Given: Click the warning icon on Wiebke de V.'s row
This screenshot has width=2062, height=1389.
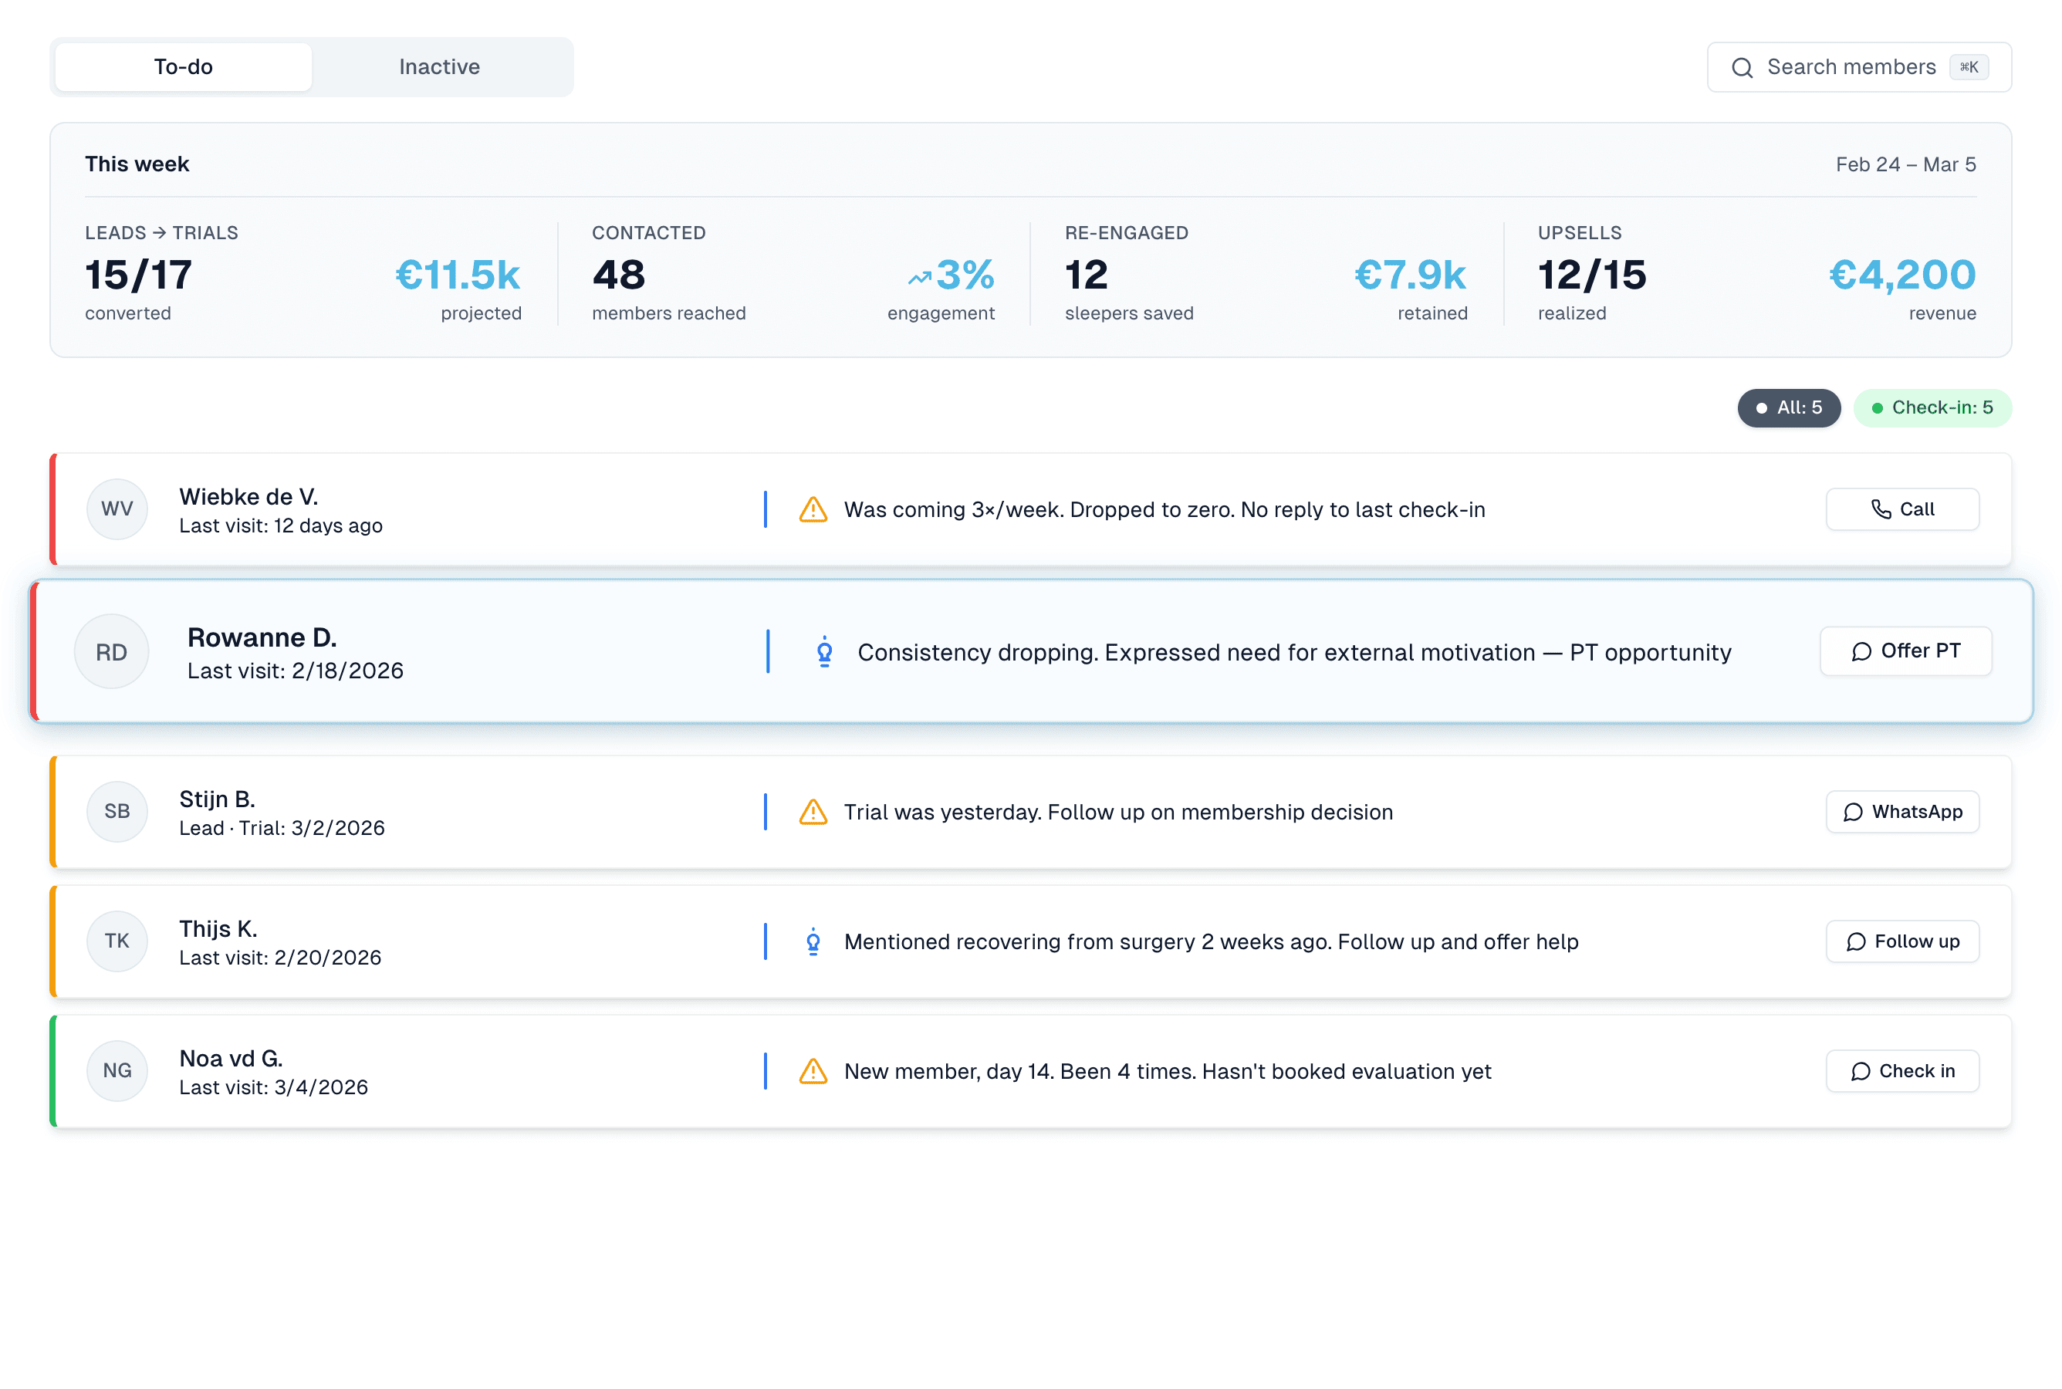Looking at the screenshot, I should (x=813, y=509).
